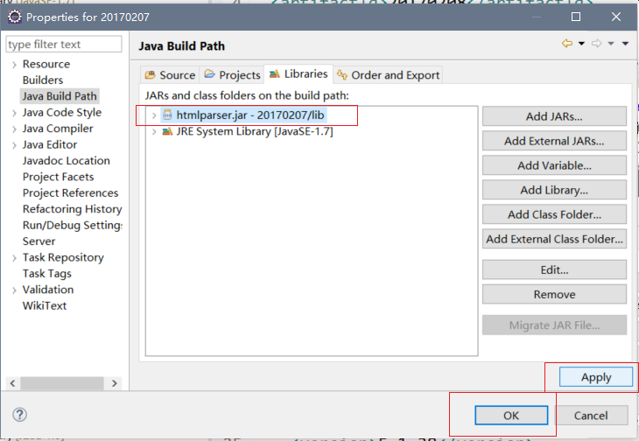Click Add External Class Folder... button
This screenshot has width=639, height=441.
554,239
